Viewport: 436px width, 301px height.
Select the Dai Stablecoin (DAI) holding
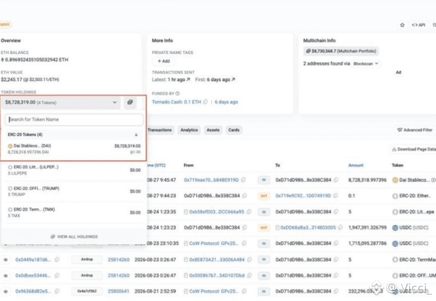point(74,149)
